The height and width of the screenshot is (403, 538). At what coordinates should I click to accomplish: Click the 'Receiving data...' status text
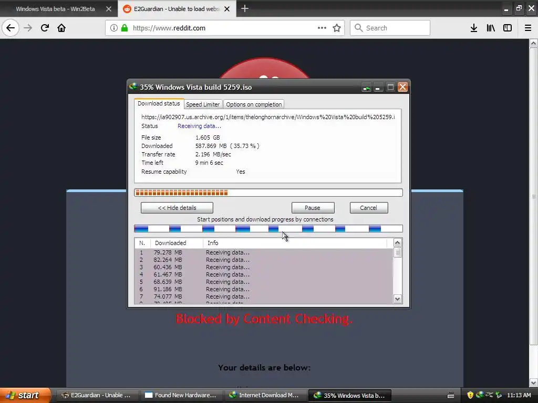(x=199, y=126)
